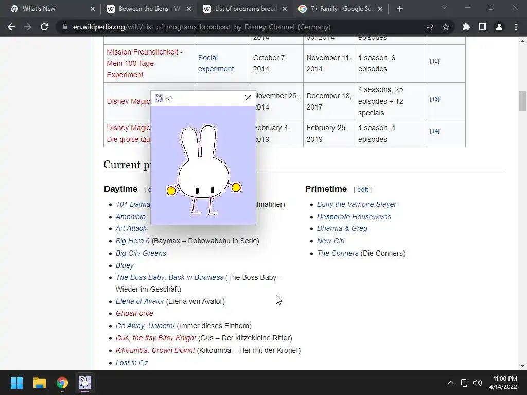This screenshot has width=527, height=395.
Task: Close the bunny <3 popup window
Action: 248,98
